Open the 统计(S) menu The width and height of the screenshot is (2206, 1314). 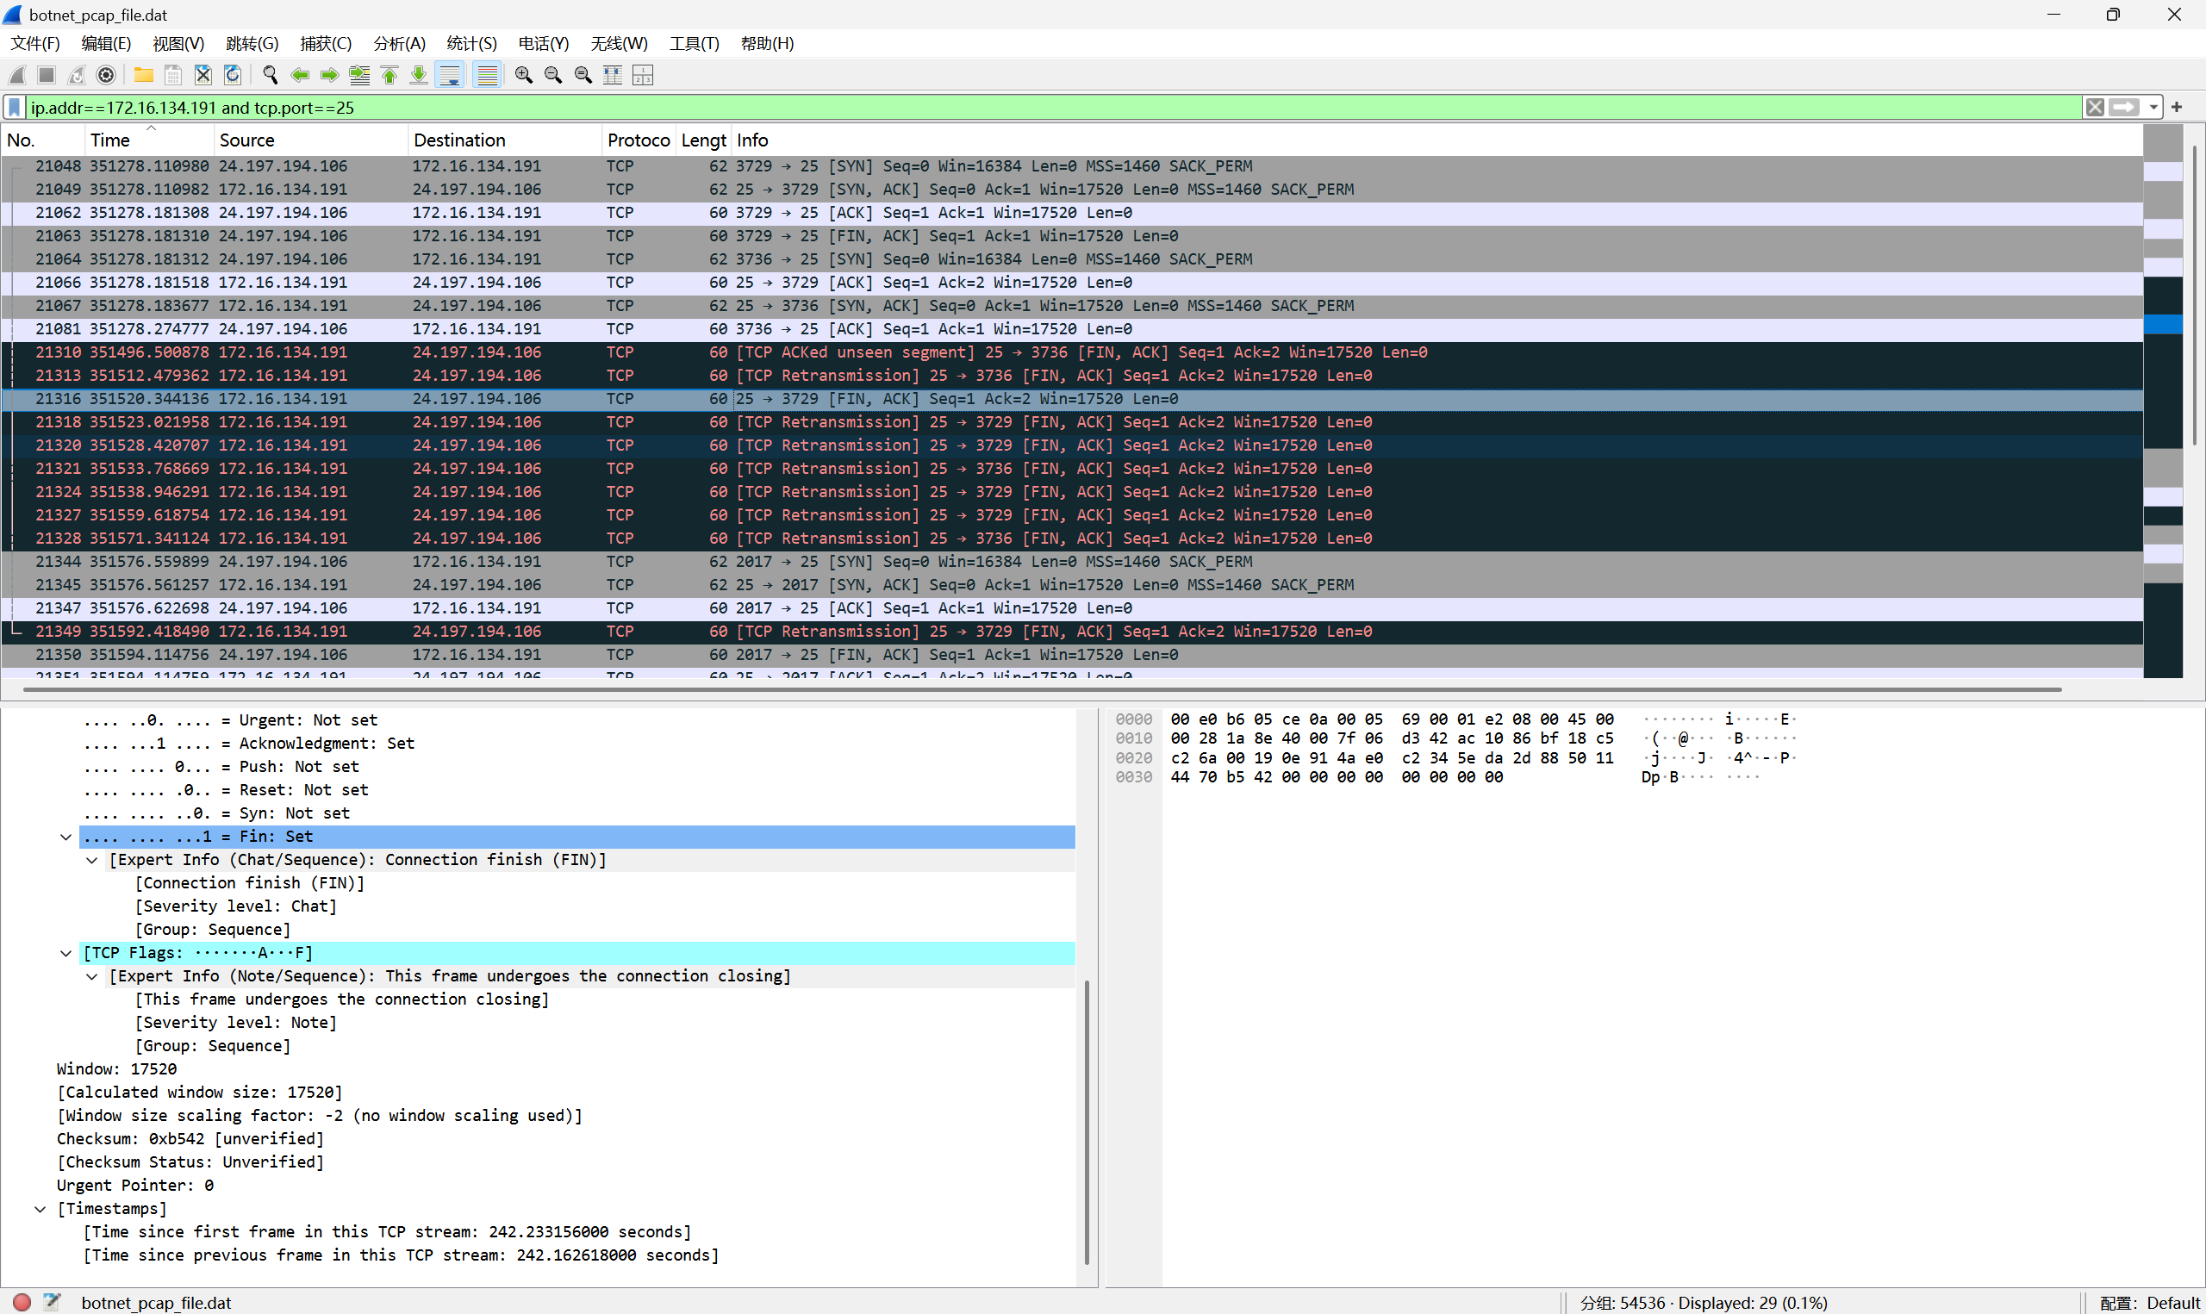click(x=471, y=43)
